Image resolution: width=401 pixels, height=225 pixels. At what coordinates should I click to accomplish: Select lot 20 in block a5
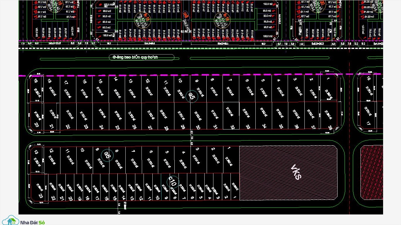(37, 116)
